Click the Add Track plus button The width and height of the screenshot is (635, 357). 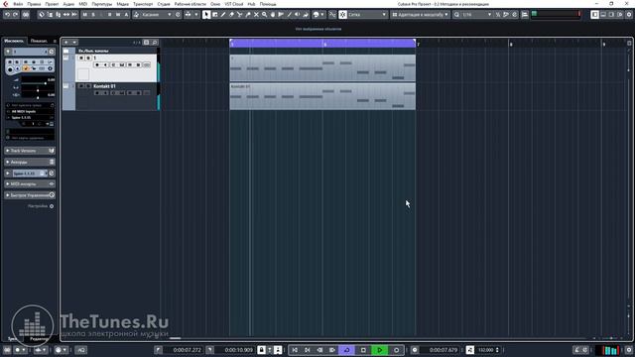pos(66,42)
